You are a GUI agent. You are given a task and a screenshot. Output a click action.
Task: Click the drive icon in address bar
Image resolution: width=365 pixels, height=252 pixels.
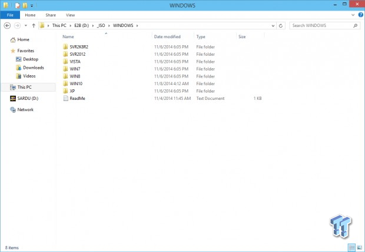click(42, 25)
